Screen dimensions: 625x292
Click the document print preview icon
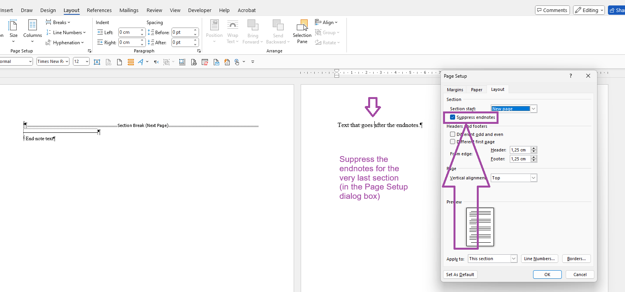click(x=194, y=62)
